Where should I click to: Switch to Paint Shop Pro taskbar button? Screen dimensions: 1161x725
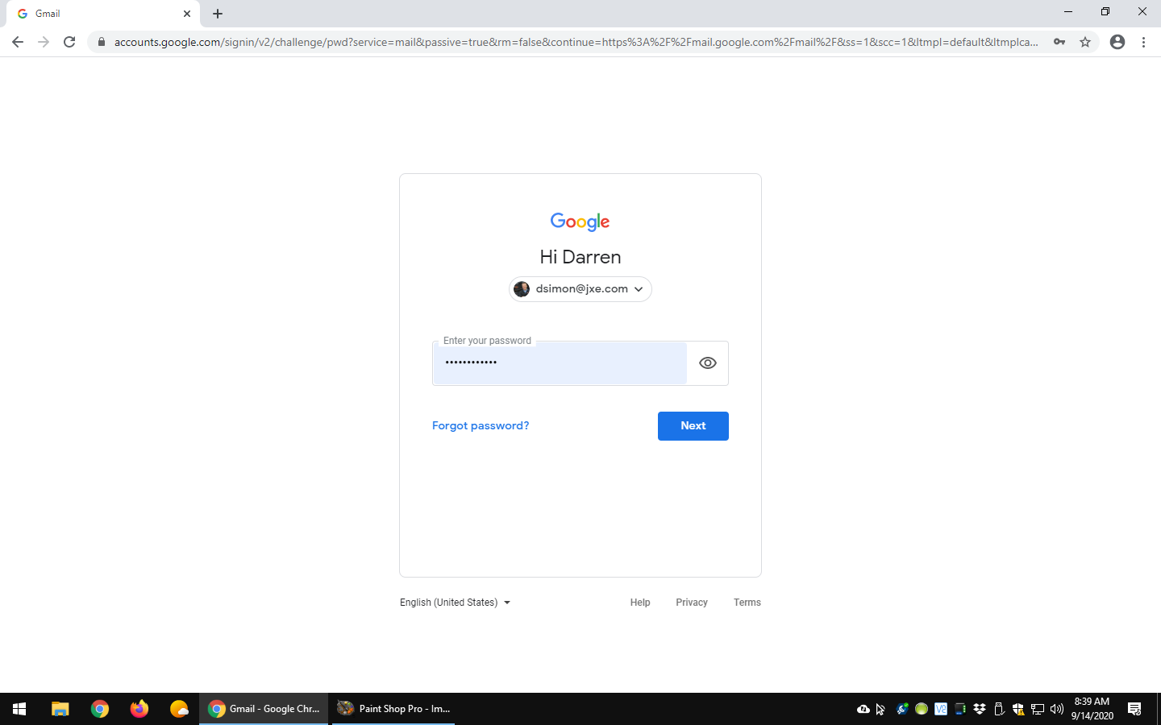click(393, 709)
